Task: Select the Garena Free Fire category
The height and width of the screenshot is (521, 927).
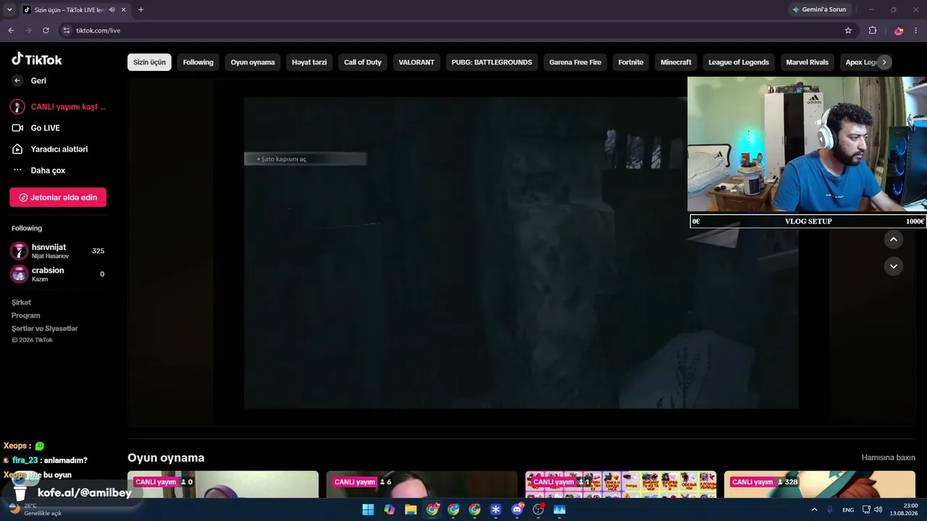Action: (575, 62)
